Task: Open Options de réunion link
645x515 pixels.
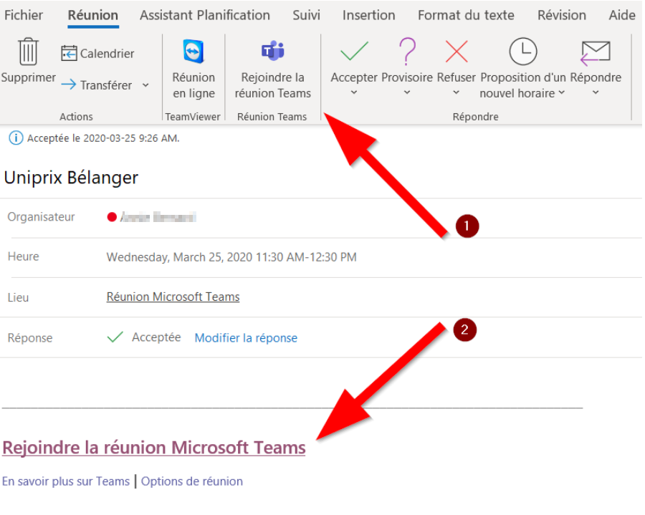Action: (x=192, y=481)
